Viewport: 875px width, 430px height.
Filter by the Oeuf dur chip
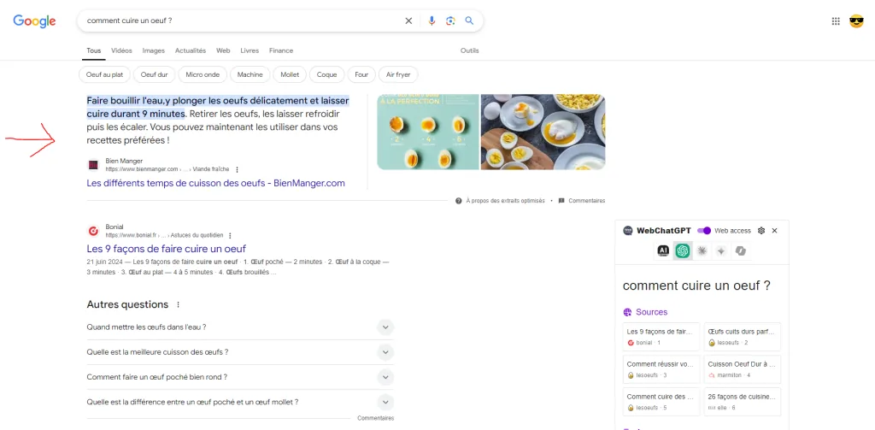pyautogui.click(x=155, y=74)
